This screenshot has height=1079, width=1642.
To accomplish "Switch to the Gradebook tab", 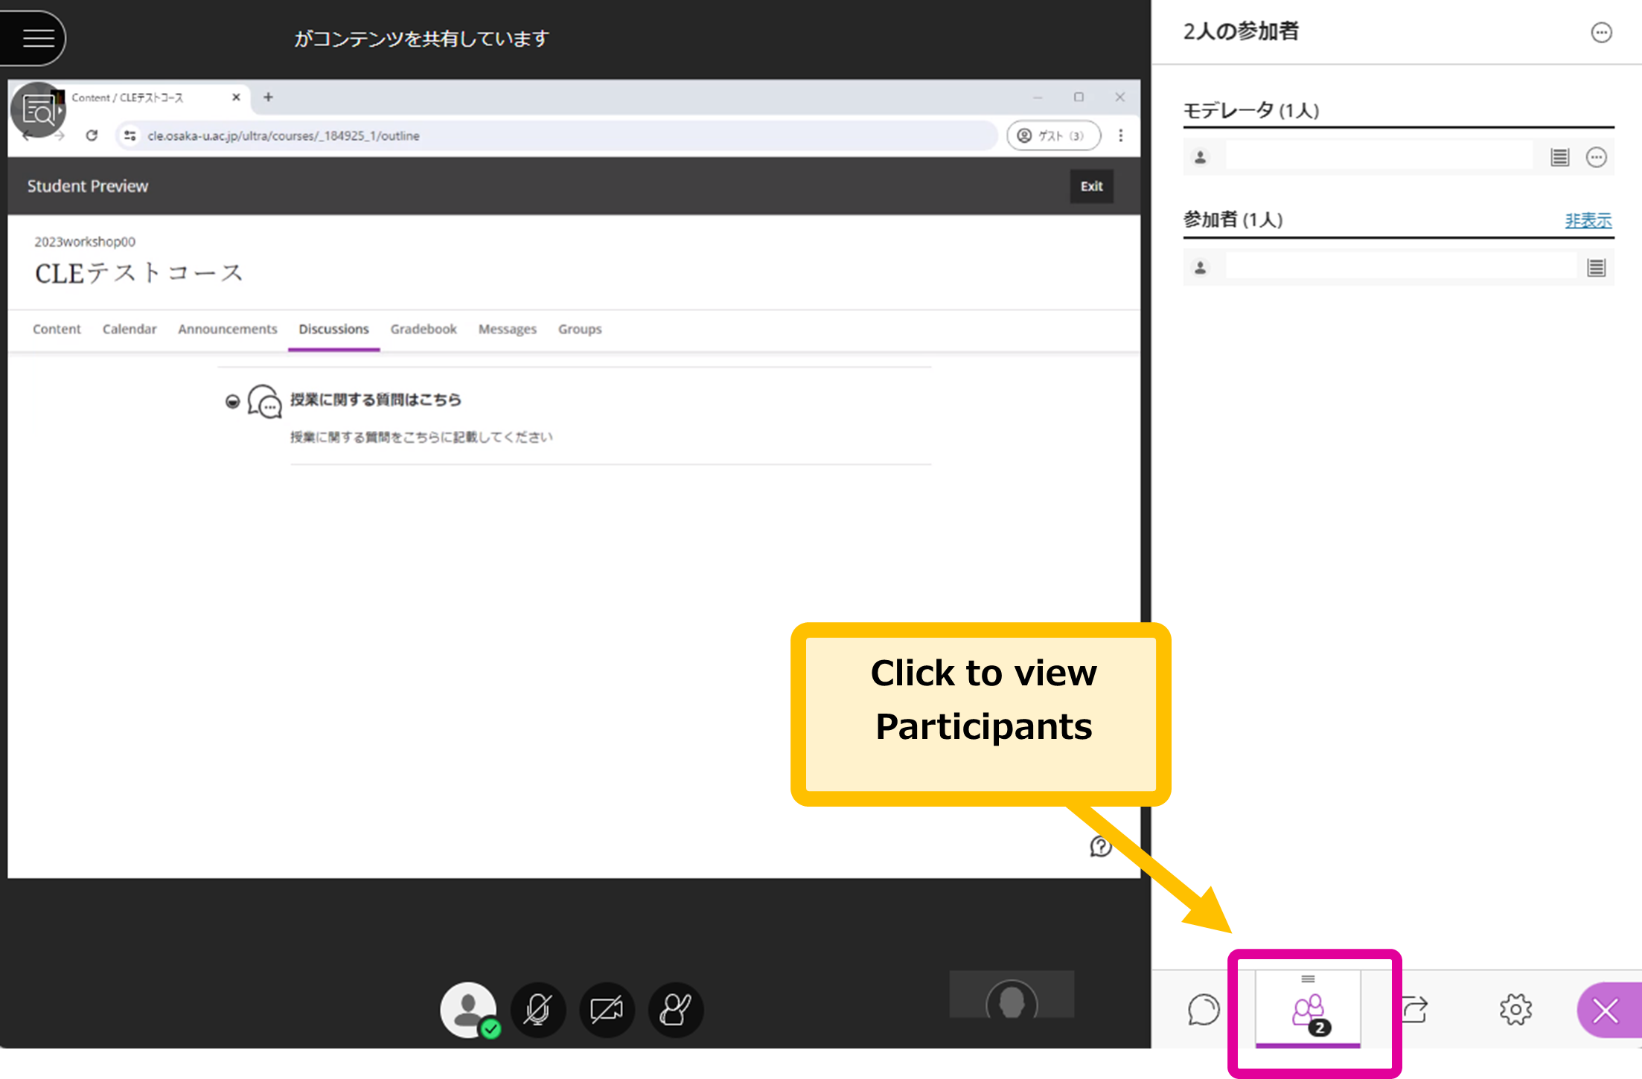I will (424, 329).
